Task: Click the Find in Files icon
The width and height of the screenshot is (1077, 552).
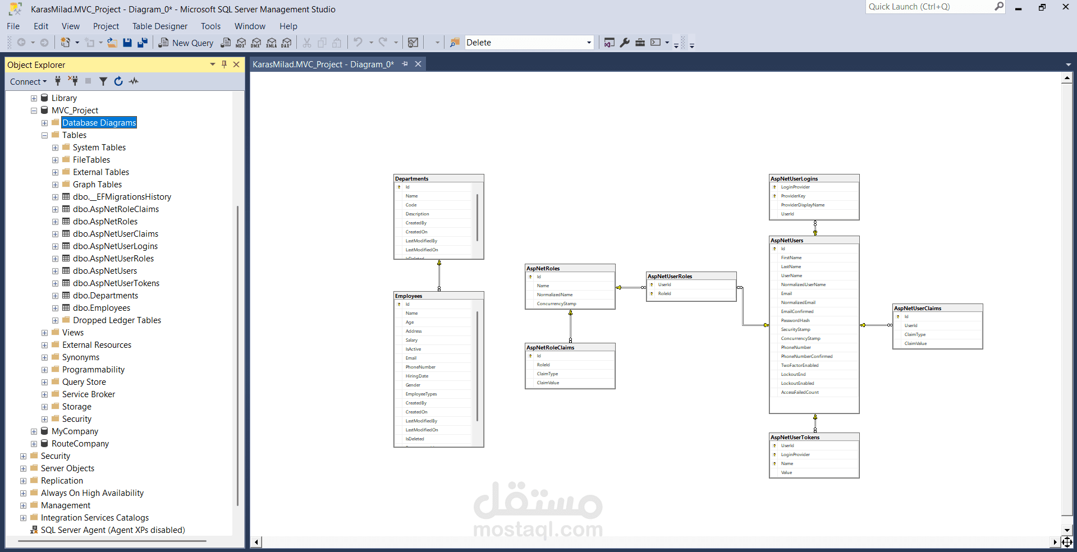Action: [x=455, y=43]
